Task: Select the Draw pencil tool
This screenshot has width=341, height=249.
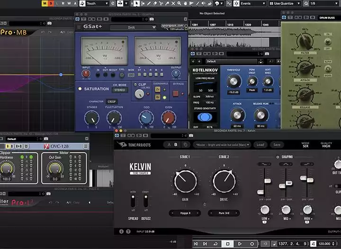Action: click(x=149, y=3)
